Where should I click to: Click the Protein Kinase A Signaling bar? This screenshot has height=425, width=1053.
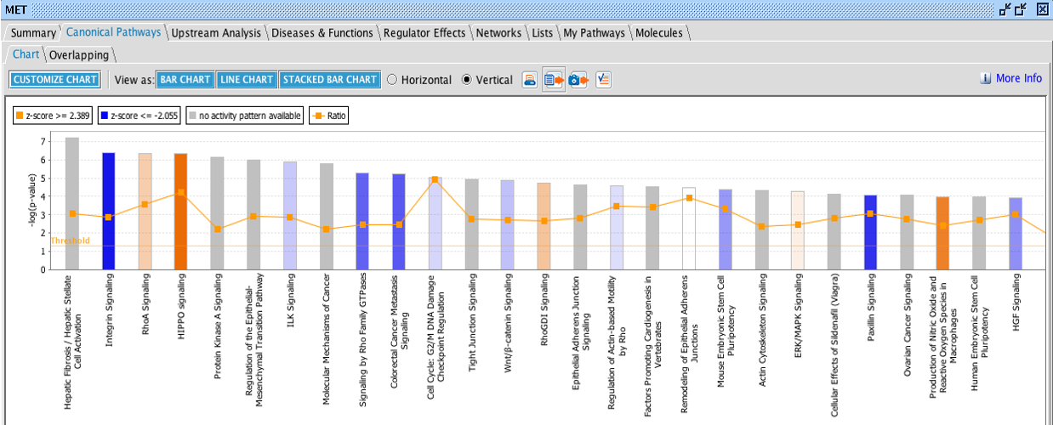[x=217, y=213]
